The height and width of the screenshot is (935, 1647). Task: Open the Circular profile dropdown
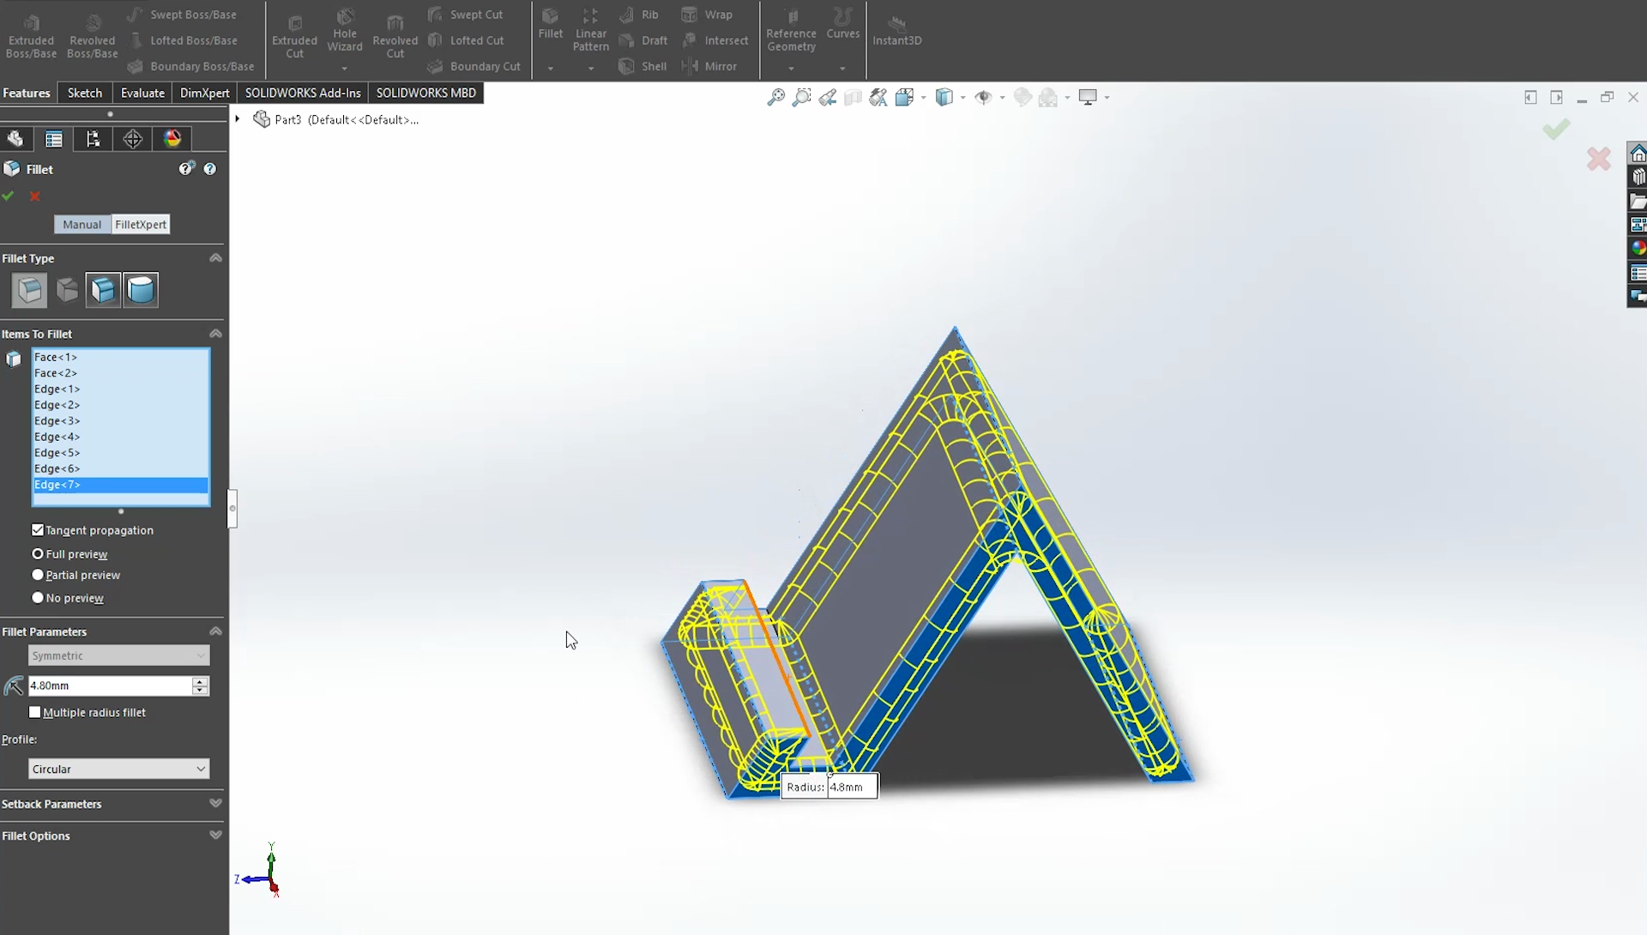[x=118, y=769]
